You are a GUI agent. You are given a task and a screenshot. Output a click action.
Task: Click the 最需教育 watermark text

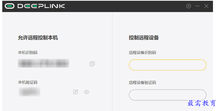click(202, 103)
